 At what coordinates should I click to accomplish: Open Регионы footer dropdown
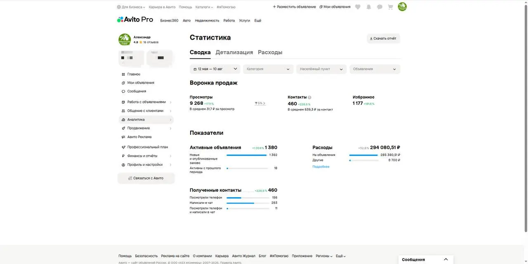point(324,256)
